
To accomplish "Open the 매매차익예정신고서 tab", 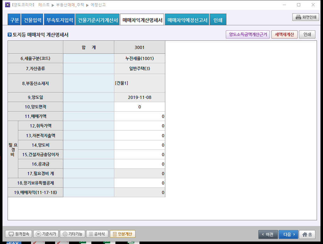I will pos(187,20).
